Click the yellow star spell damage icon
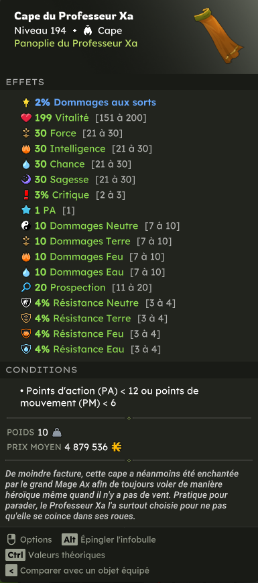This screenshot has height=583, width=258. [x=26, y=103]
